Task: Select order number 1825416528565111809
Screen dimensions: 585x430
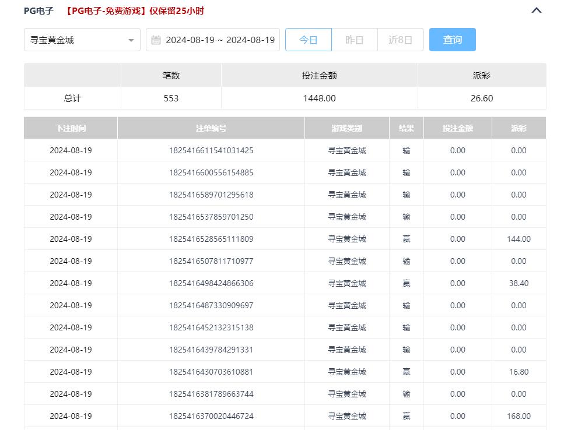Action: (211, 239)
